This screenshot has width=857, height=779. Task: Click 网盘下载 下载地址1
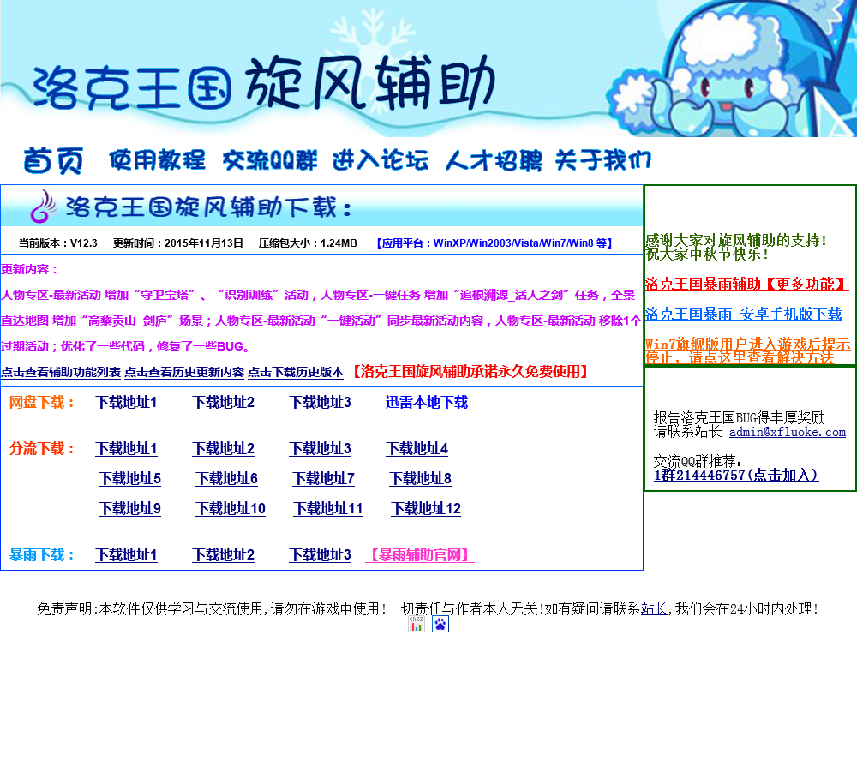click(x=126, y=402)
